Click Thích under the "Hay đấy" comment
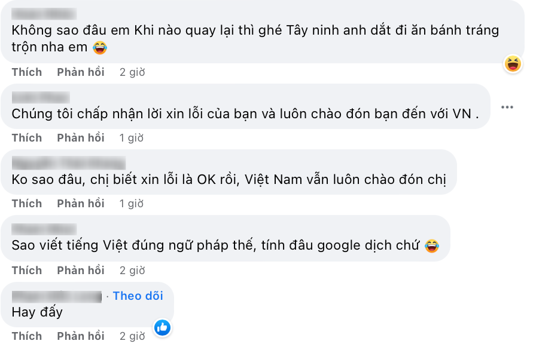This screenshot has width=533, height=347. (x=27, y=336)
